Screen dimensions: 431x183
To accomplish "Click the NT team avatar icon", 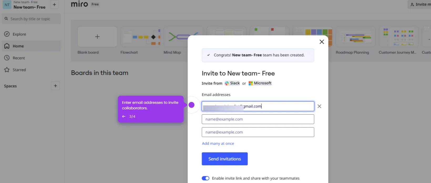I will pyautogui.click(x=7, y=5).
